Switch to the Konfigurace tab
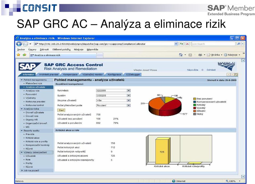This screenshot has width=255, height=184. (114, 74)
